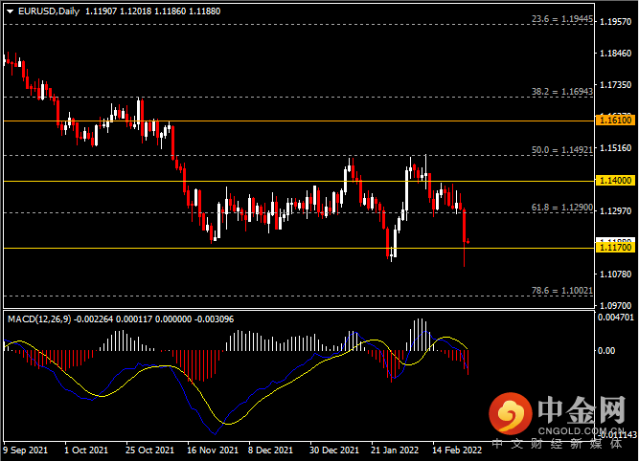This screenshot has height=461, width=639.
Task: Select the 23.6 = 1.19445 Fibonacci label
Action: [x=562, y=19]
